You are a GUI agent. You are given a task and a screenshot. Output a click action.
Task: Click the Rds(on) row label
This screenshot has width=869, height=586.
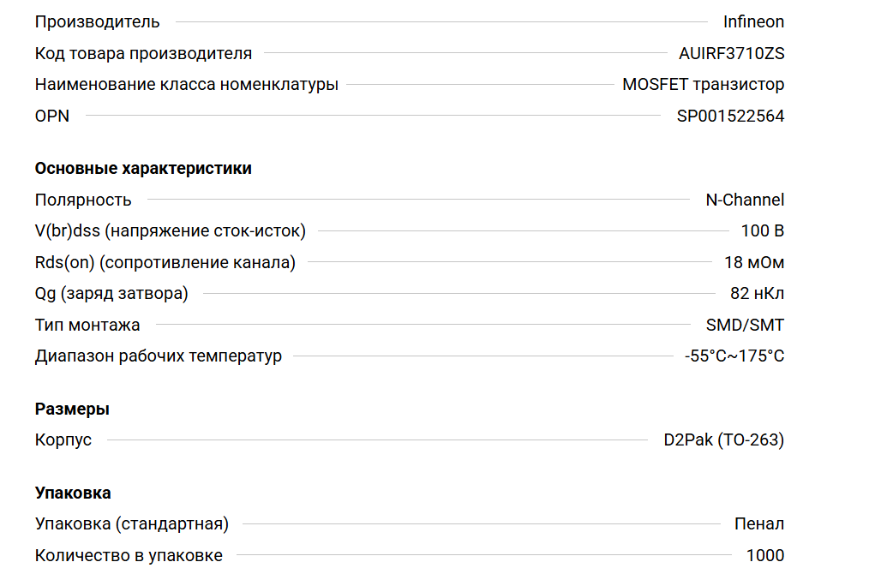coord(165,263)
